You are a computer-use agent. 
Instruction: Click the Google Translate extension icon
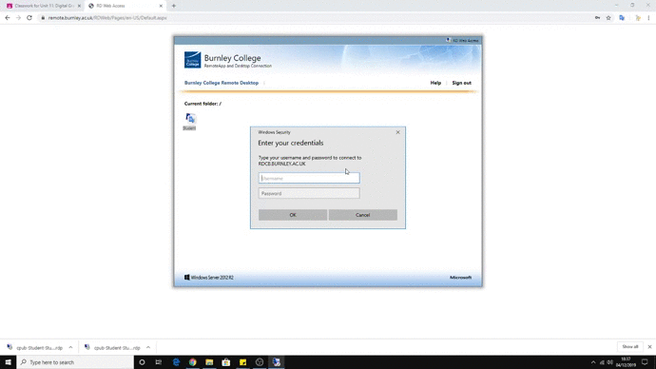tap(622, 18)
